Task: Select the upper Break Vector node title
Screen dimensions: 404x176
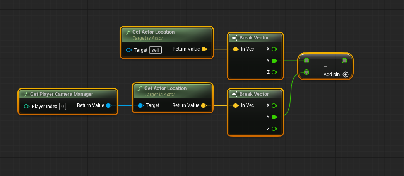Action: (x=254, y=38)
